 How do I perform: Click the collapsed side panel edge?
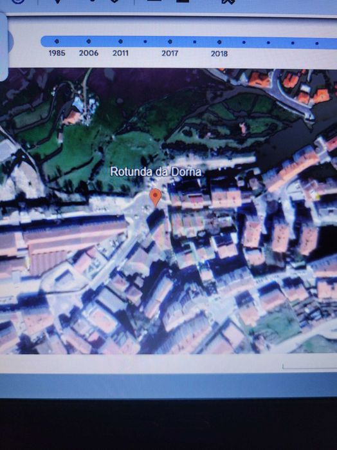3,46
